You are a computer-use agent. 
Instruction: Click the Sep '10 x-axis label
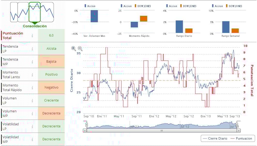click(x=89, y=116)
